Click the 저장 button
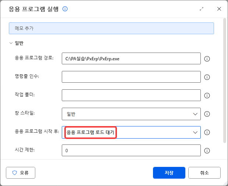 [x=169, y=173]
